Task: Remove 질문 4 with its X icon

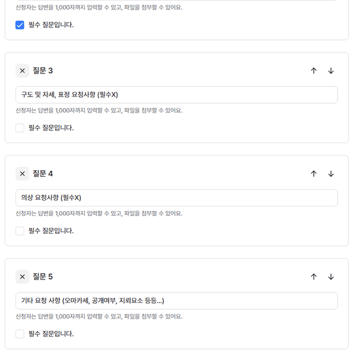Action: pos(23,174)
